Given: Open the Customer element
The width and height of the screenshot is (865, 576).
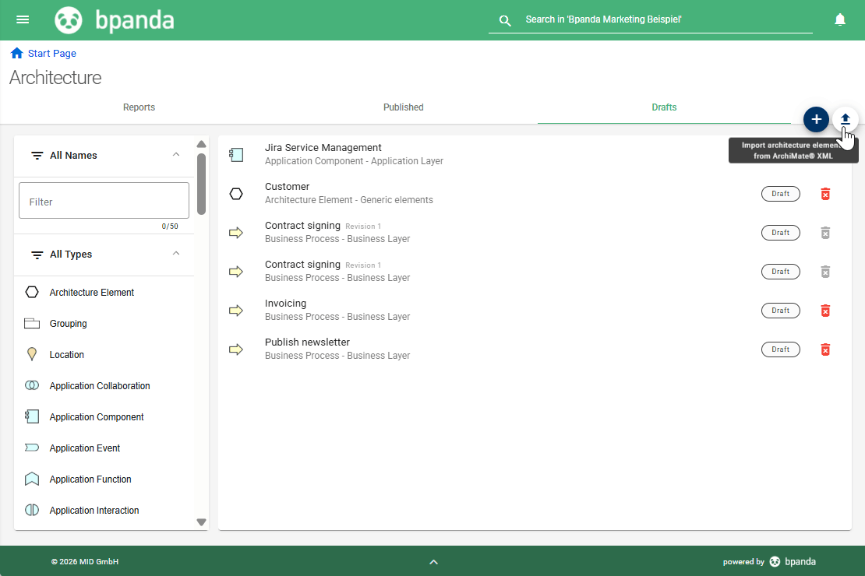Looking at the screenshot, I should (x=287, y=187).
